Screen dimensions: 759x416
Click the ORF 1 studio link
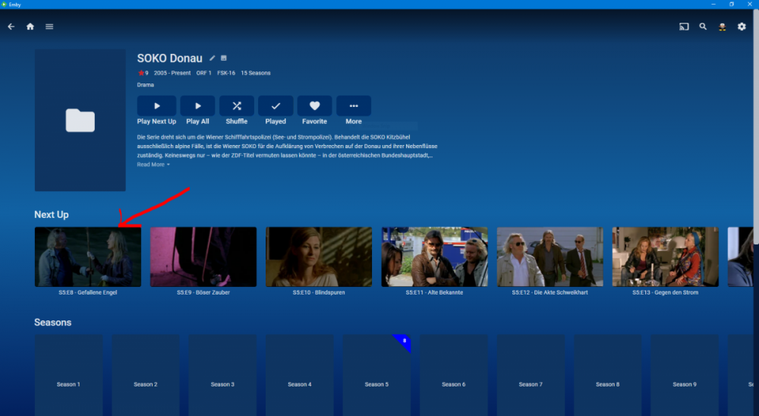pyautogui.click(x=203, y=73)
